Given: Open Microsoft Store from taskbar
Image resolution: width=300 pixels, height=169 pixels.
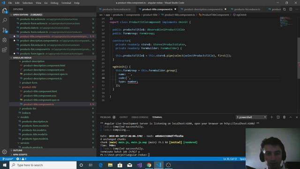Looking at the screenshot, I should coord(120,165).
